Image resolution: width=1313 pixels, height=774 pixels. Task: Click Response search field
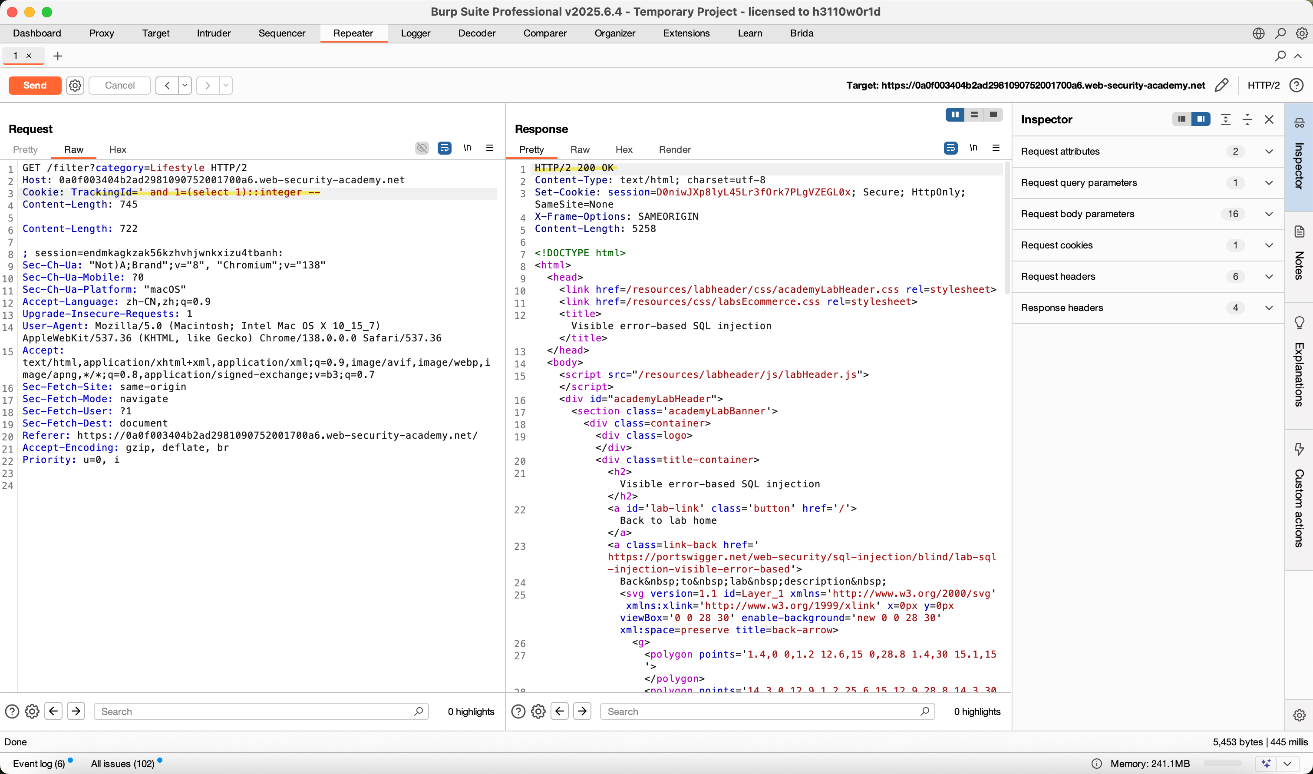pyautogui.click(x=767, y=711)
